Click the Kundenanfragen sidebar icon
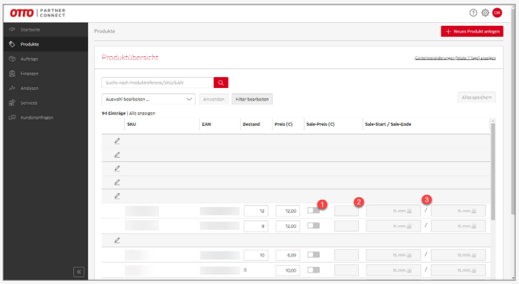The width and height of the screenshot is (519, 284). (x=12, y=118)
